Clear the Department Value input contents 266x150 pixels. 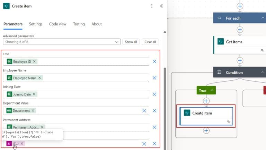click(x=144, y=111)
